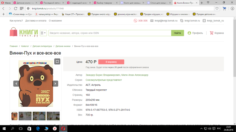Launch Yandex browser from the taskbar
236x132 pixels.
tap(55, 129)
